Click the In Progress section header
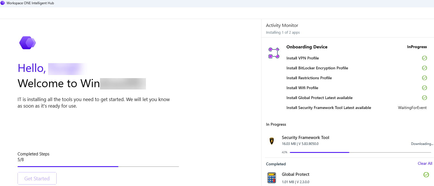Image resolution: width=434 pixels, height=186 pixels. point(276,124)
